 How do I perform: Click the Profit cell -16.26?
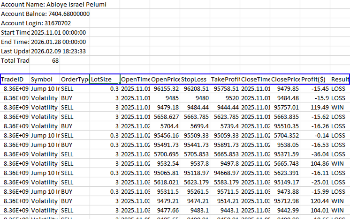coord(315,126)
